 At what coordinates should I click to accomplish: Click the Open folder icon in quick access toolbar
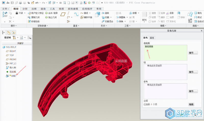coord(33,3)
